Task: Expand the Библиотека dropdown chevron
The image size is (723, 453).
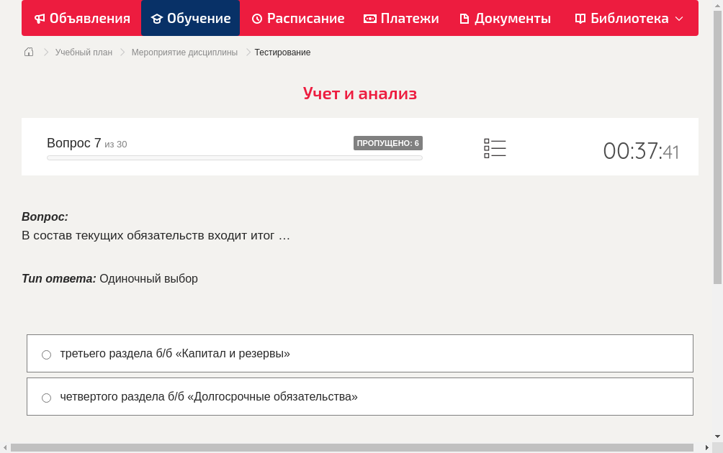Action: 680,19
